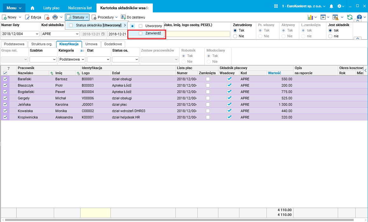
Task: Open the EuroKonkret company selector
Action: click(302, 6)
